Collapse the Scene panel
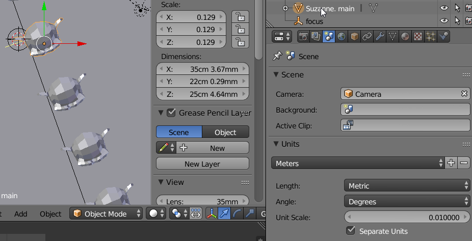Screen dimensions: 472x241 [x=276, y=74]
